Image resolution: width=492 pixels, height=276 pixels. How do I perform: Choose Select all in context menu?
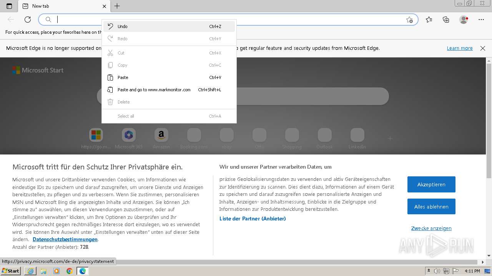[x=169, y=116]
